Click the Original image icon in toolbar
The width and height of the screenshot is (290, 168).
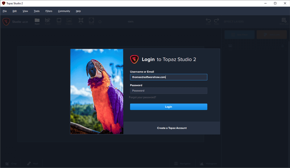69,21
